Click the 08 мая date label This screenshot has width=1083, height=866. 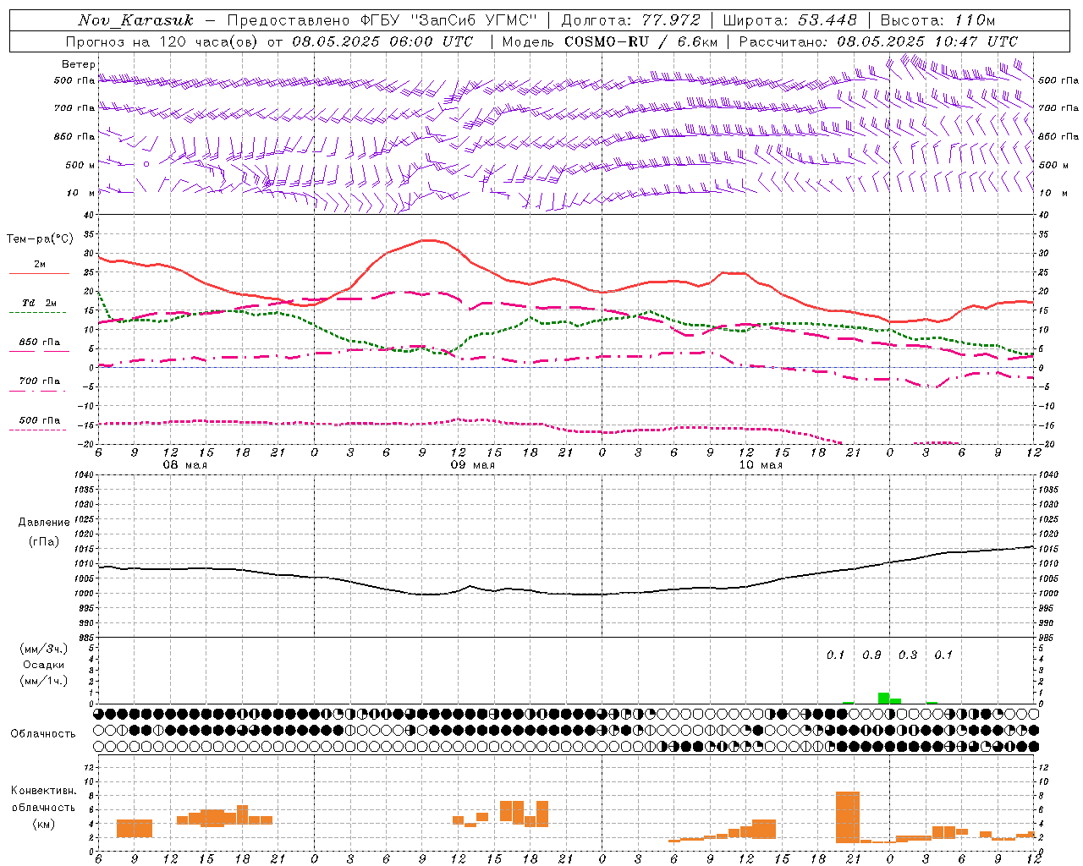click(x=184, y=465)
